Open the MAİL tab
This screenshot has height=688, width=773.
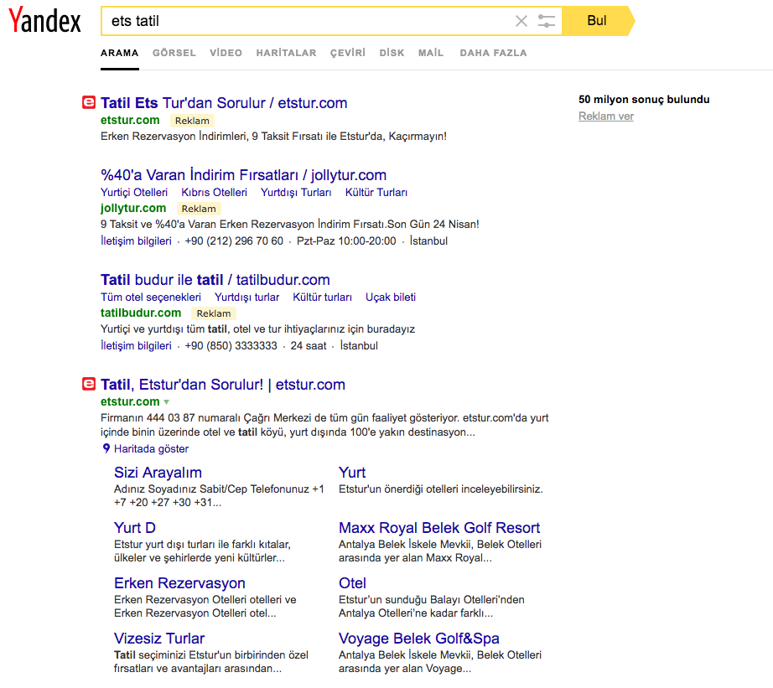tap(431, 53)
